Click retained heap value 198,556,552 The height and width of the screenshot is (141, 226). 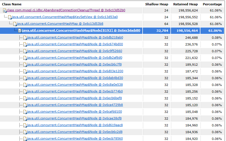pos(188,17)
